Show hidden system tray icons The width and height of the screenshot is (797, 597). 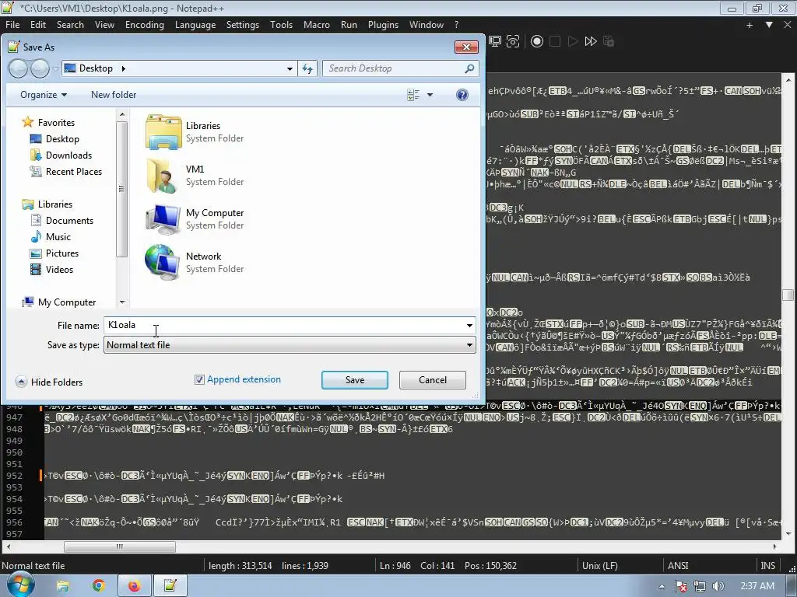(x=662, y=586)
